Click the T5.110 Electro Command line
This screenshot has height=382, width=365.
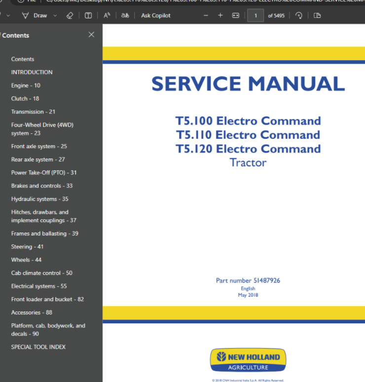pyautogui.click(x=248, y=135)
